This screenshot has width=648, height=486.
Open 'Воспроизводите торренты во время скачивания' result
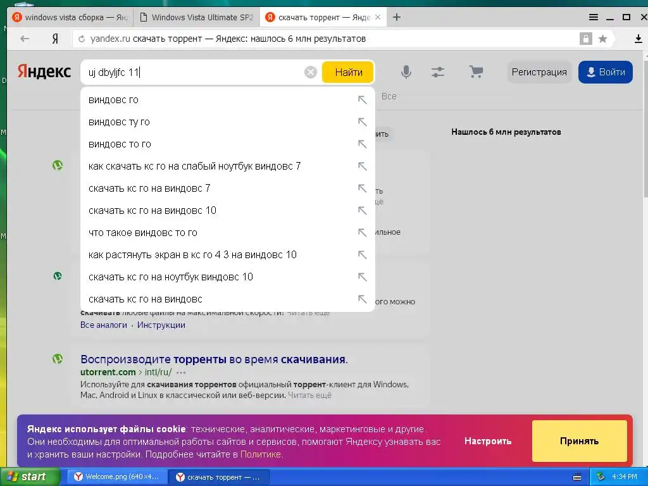(214, 359)
